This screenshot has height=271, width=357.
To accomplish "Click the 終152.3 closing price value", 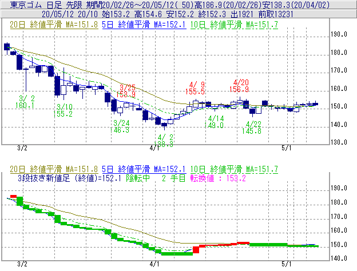I will 212,14.
